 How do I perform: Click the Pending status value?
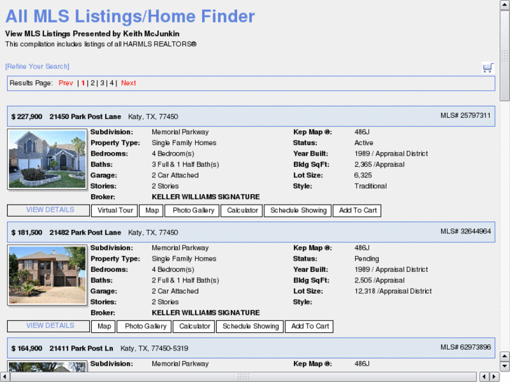pyautogui.click(x=367, y=259)
